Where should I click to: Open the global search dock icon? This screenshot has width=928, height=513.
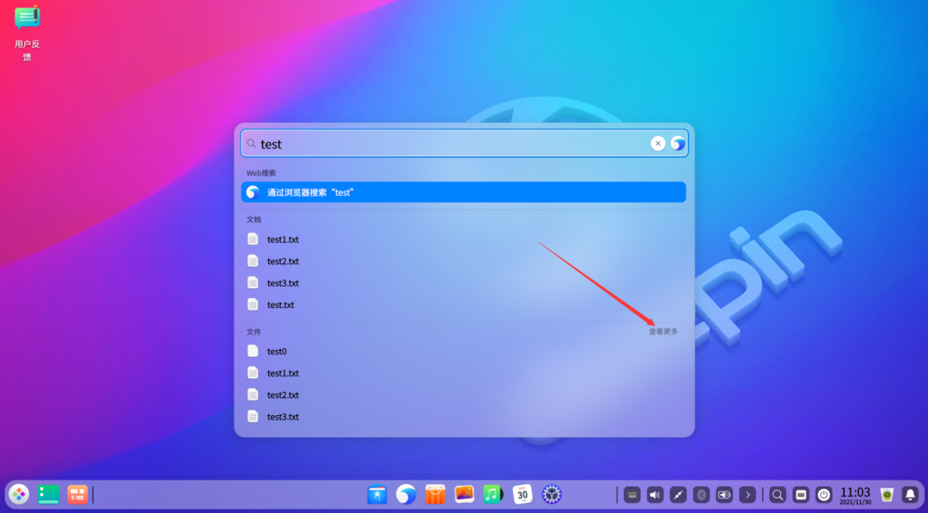pyautogui.click(x=778, y=495)
